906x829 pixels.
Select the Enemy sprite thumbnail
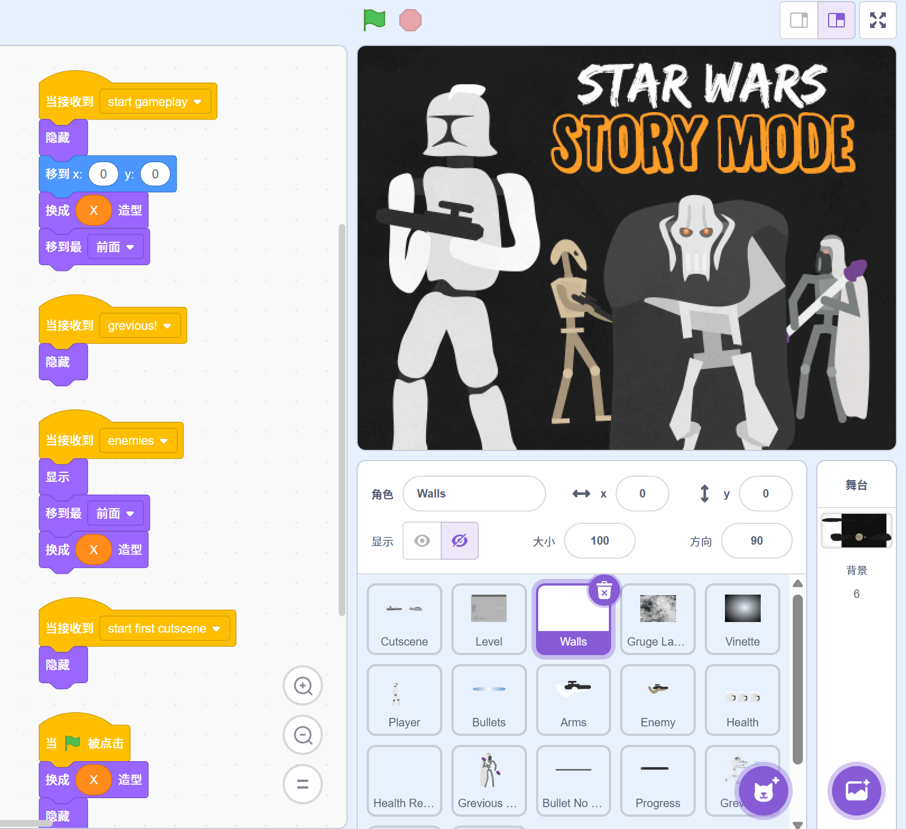(658, 699)
